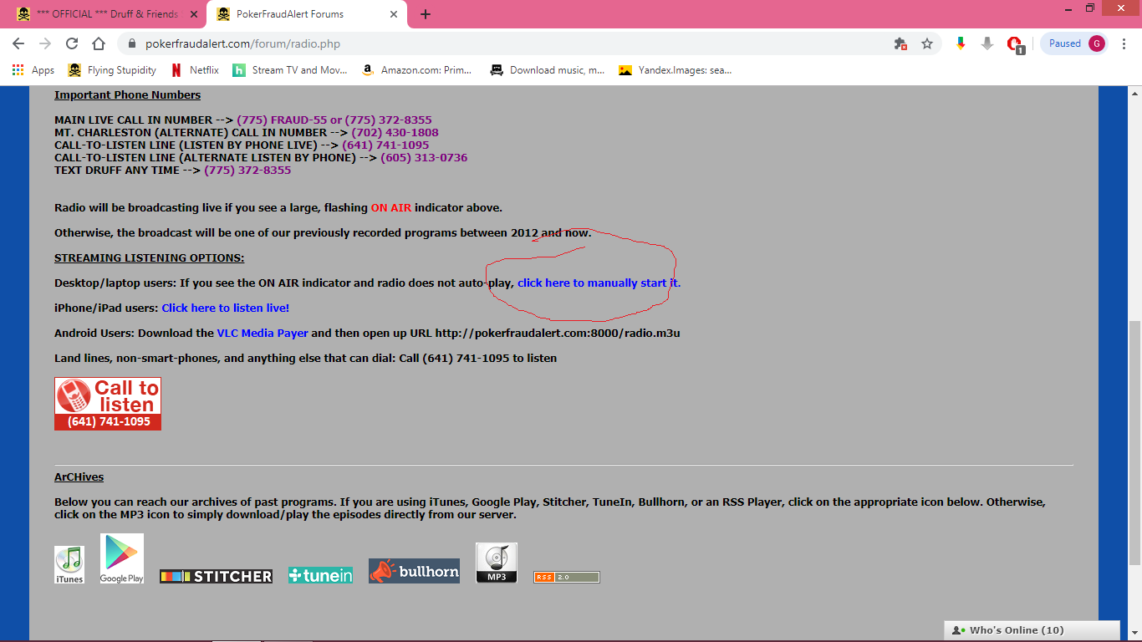The width and height of the screenshot is (1142, 642).
Task: Click the MP3 download icon
Action: (497, 563)
